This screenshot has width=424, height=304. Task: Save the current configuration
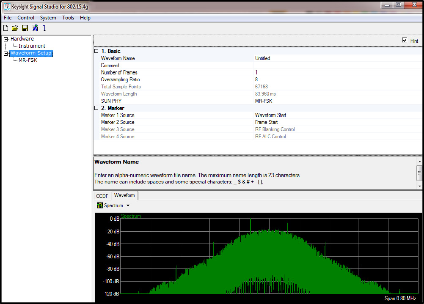[x=25, y=28]
